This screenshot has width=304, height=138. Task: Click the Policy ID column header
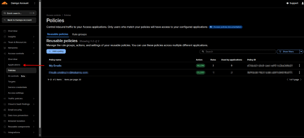[252, 60]
